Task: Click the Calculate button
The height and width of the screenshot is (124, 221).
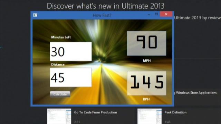Action: [60, 94]
